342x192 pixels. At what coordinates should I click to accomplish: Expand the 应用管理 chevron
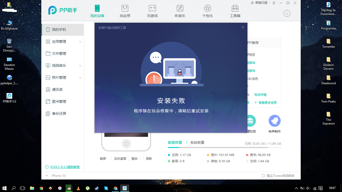click(80, 42)
